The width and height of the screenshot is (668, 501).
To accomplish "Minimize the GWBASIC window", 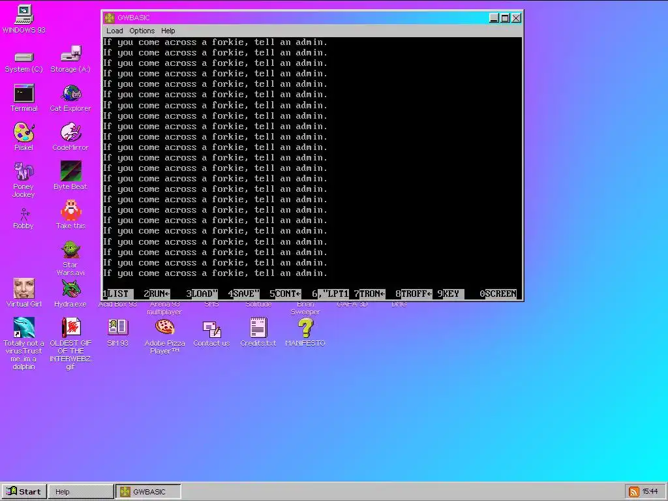I will click(x=494, y=18).
